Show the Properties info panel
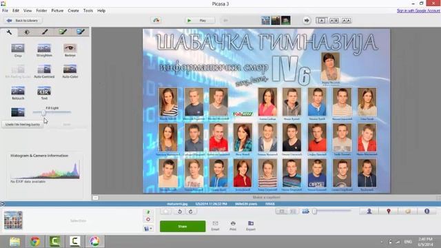Viewport: 441px width, 248px height. click(x=427, y=211)
